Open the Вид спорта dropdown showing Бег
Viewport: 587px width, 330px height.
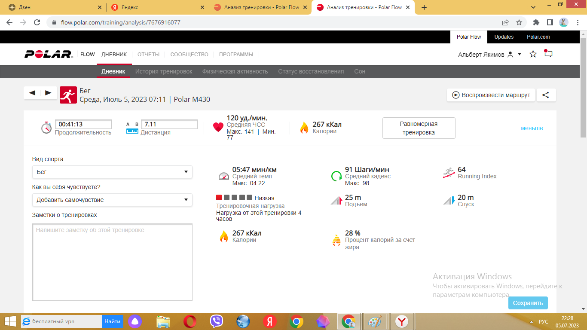click(112, 172)
